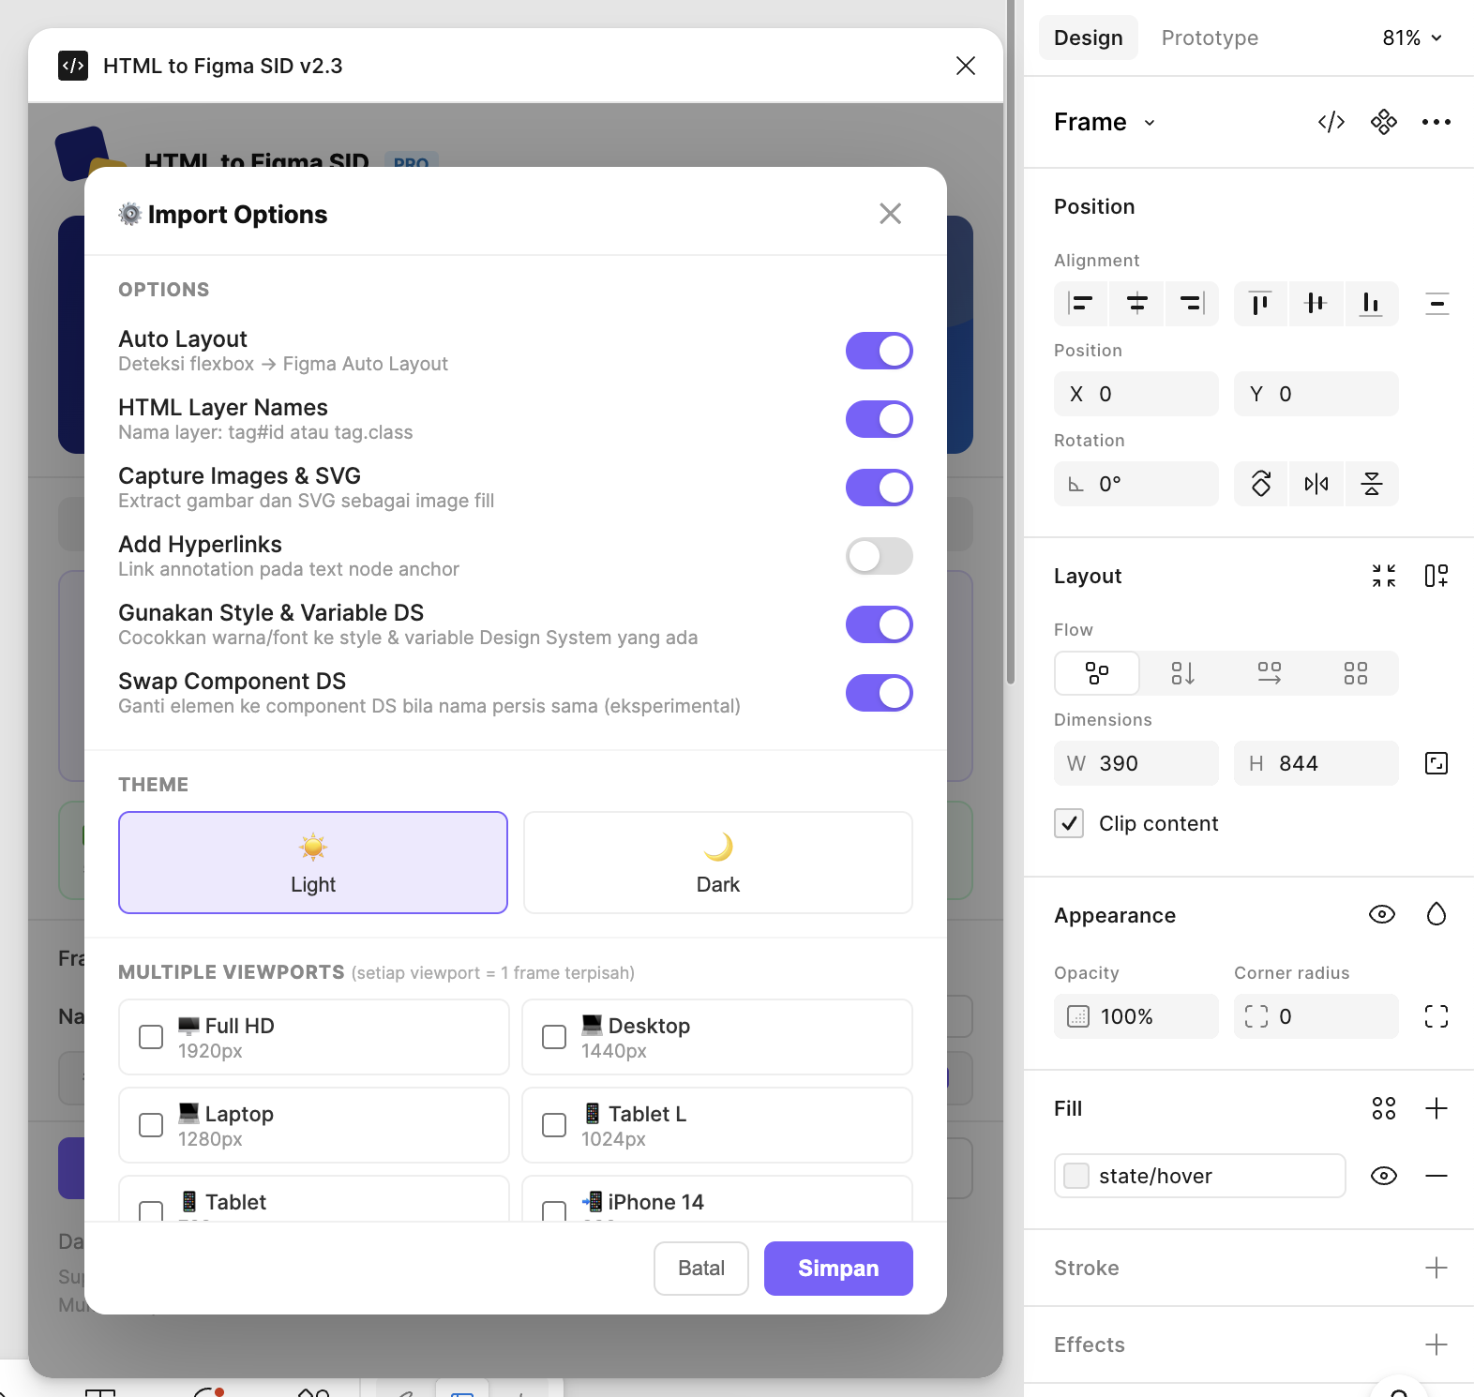This screenshot has width=1474, height=1397.
Task: Flip the frame horizontally
Action: 1316,484
